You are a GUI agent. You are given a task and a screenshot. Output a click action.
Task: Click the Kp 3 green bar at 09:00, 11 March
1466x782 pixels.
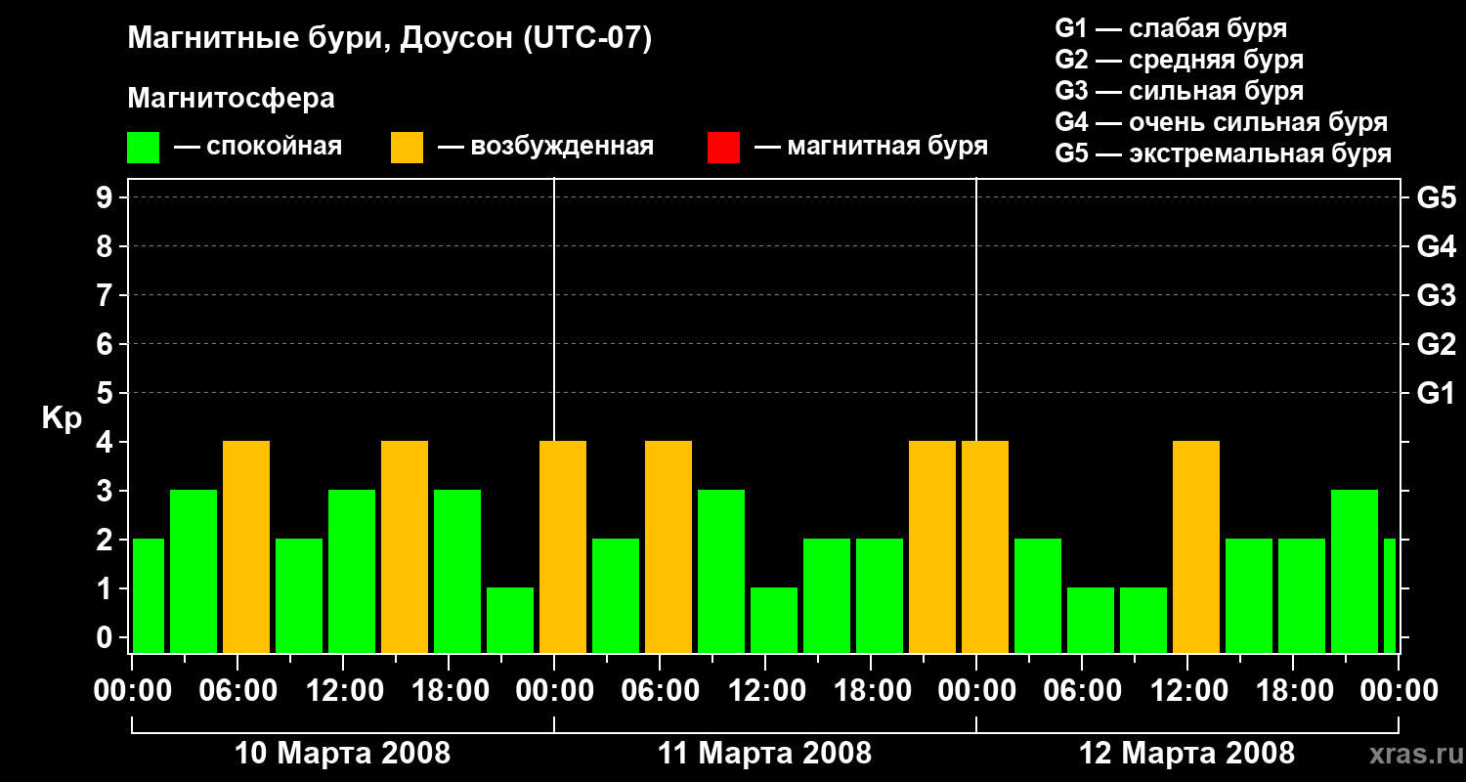[x=721, y=572]
